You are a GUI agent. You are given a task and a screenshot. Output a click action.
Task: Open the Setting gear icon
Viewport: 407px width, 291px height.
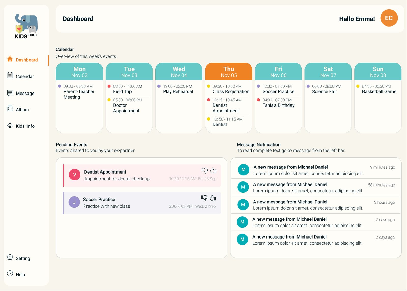pyautogui.click(x=10, y=257)
